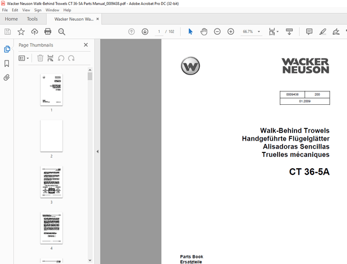The width and height of the screenshot is (347, 264).
Task: Print the document using printer icon
Action: pos(48,32)
